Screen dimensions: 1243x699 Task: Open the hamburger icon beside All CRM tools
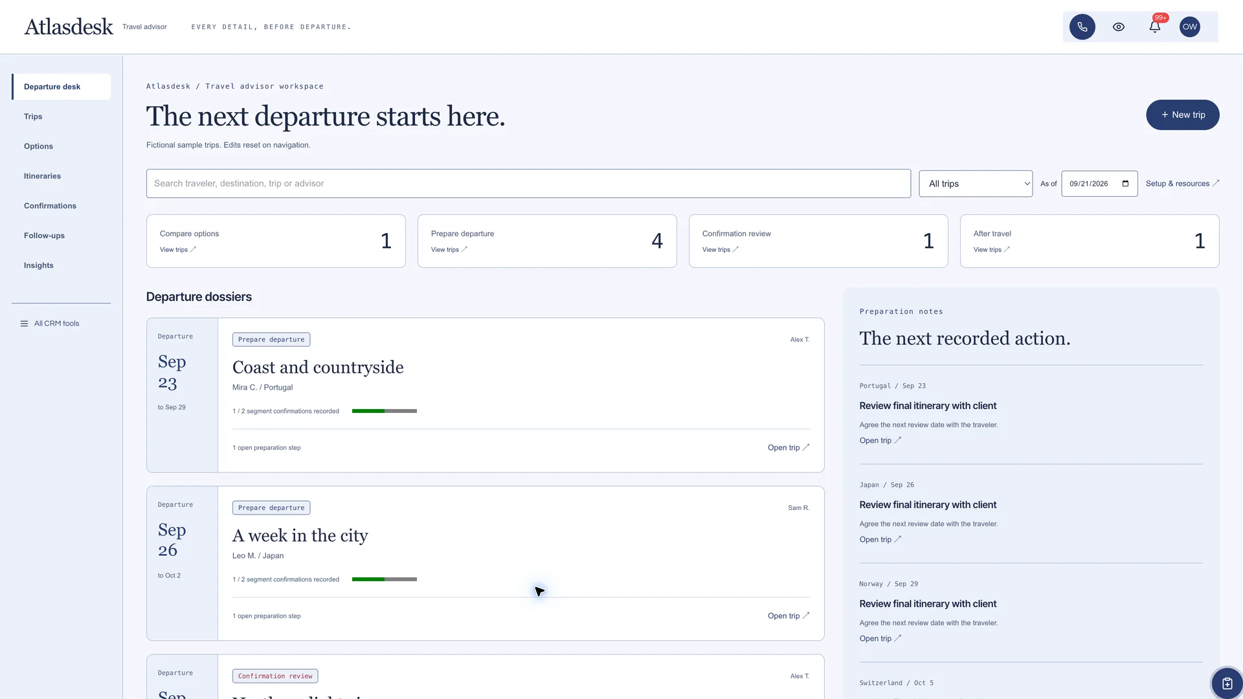(x=24, y=324)
